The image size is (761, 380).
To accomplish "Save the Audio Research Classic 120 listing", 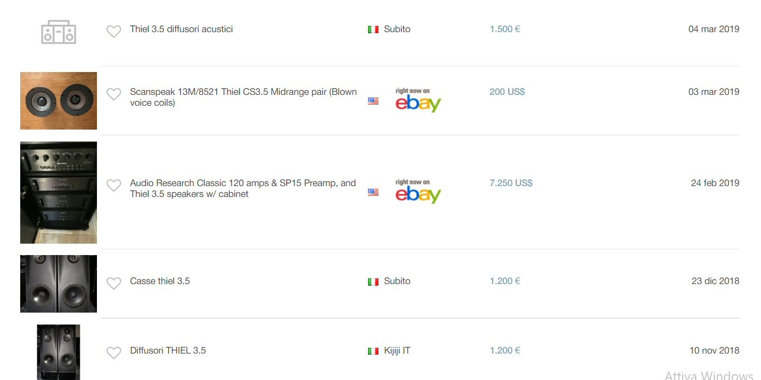I will point(114,186).
